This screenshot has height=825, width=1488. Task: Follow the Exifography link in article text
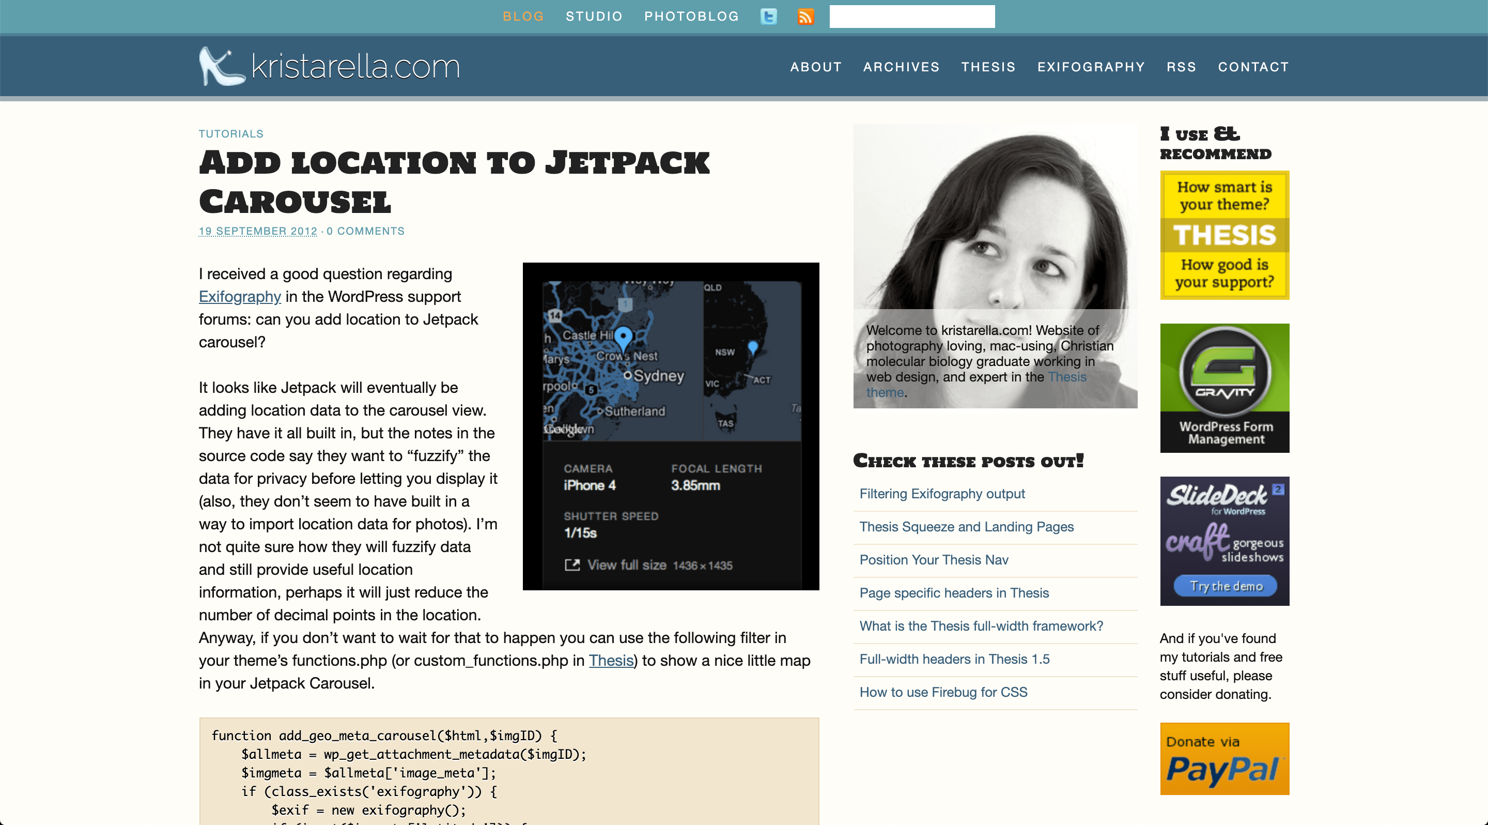240,297
